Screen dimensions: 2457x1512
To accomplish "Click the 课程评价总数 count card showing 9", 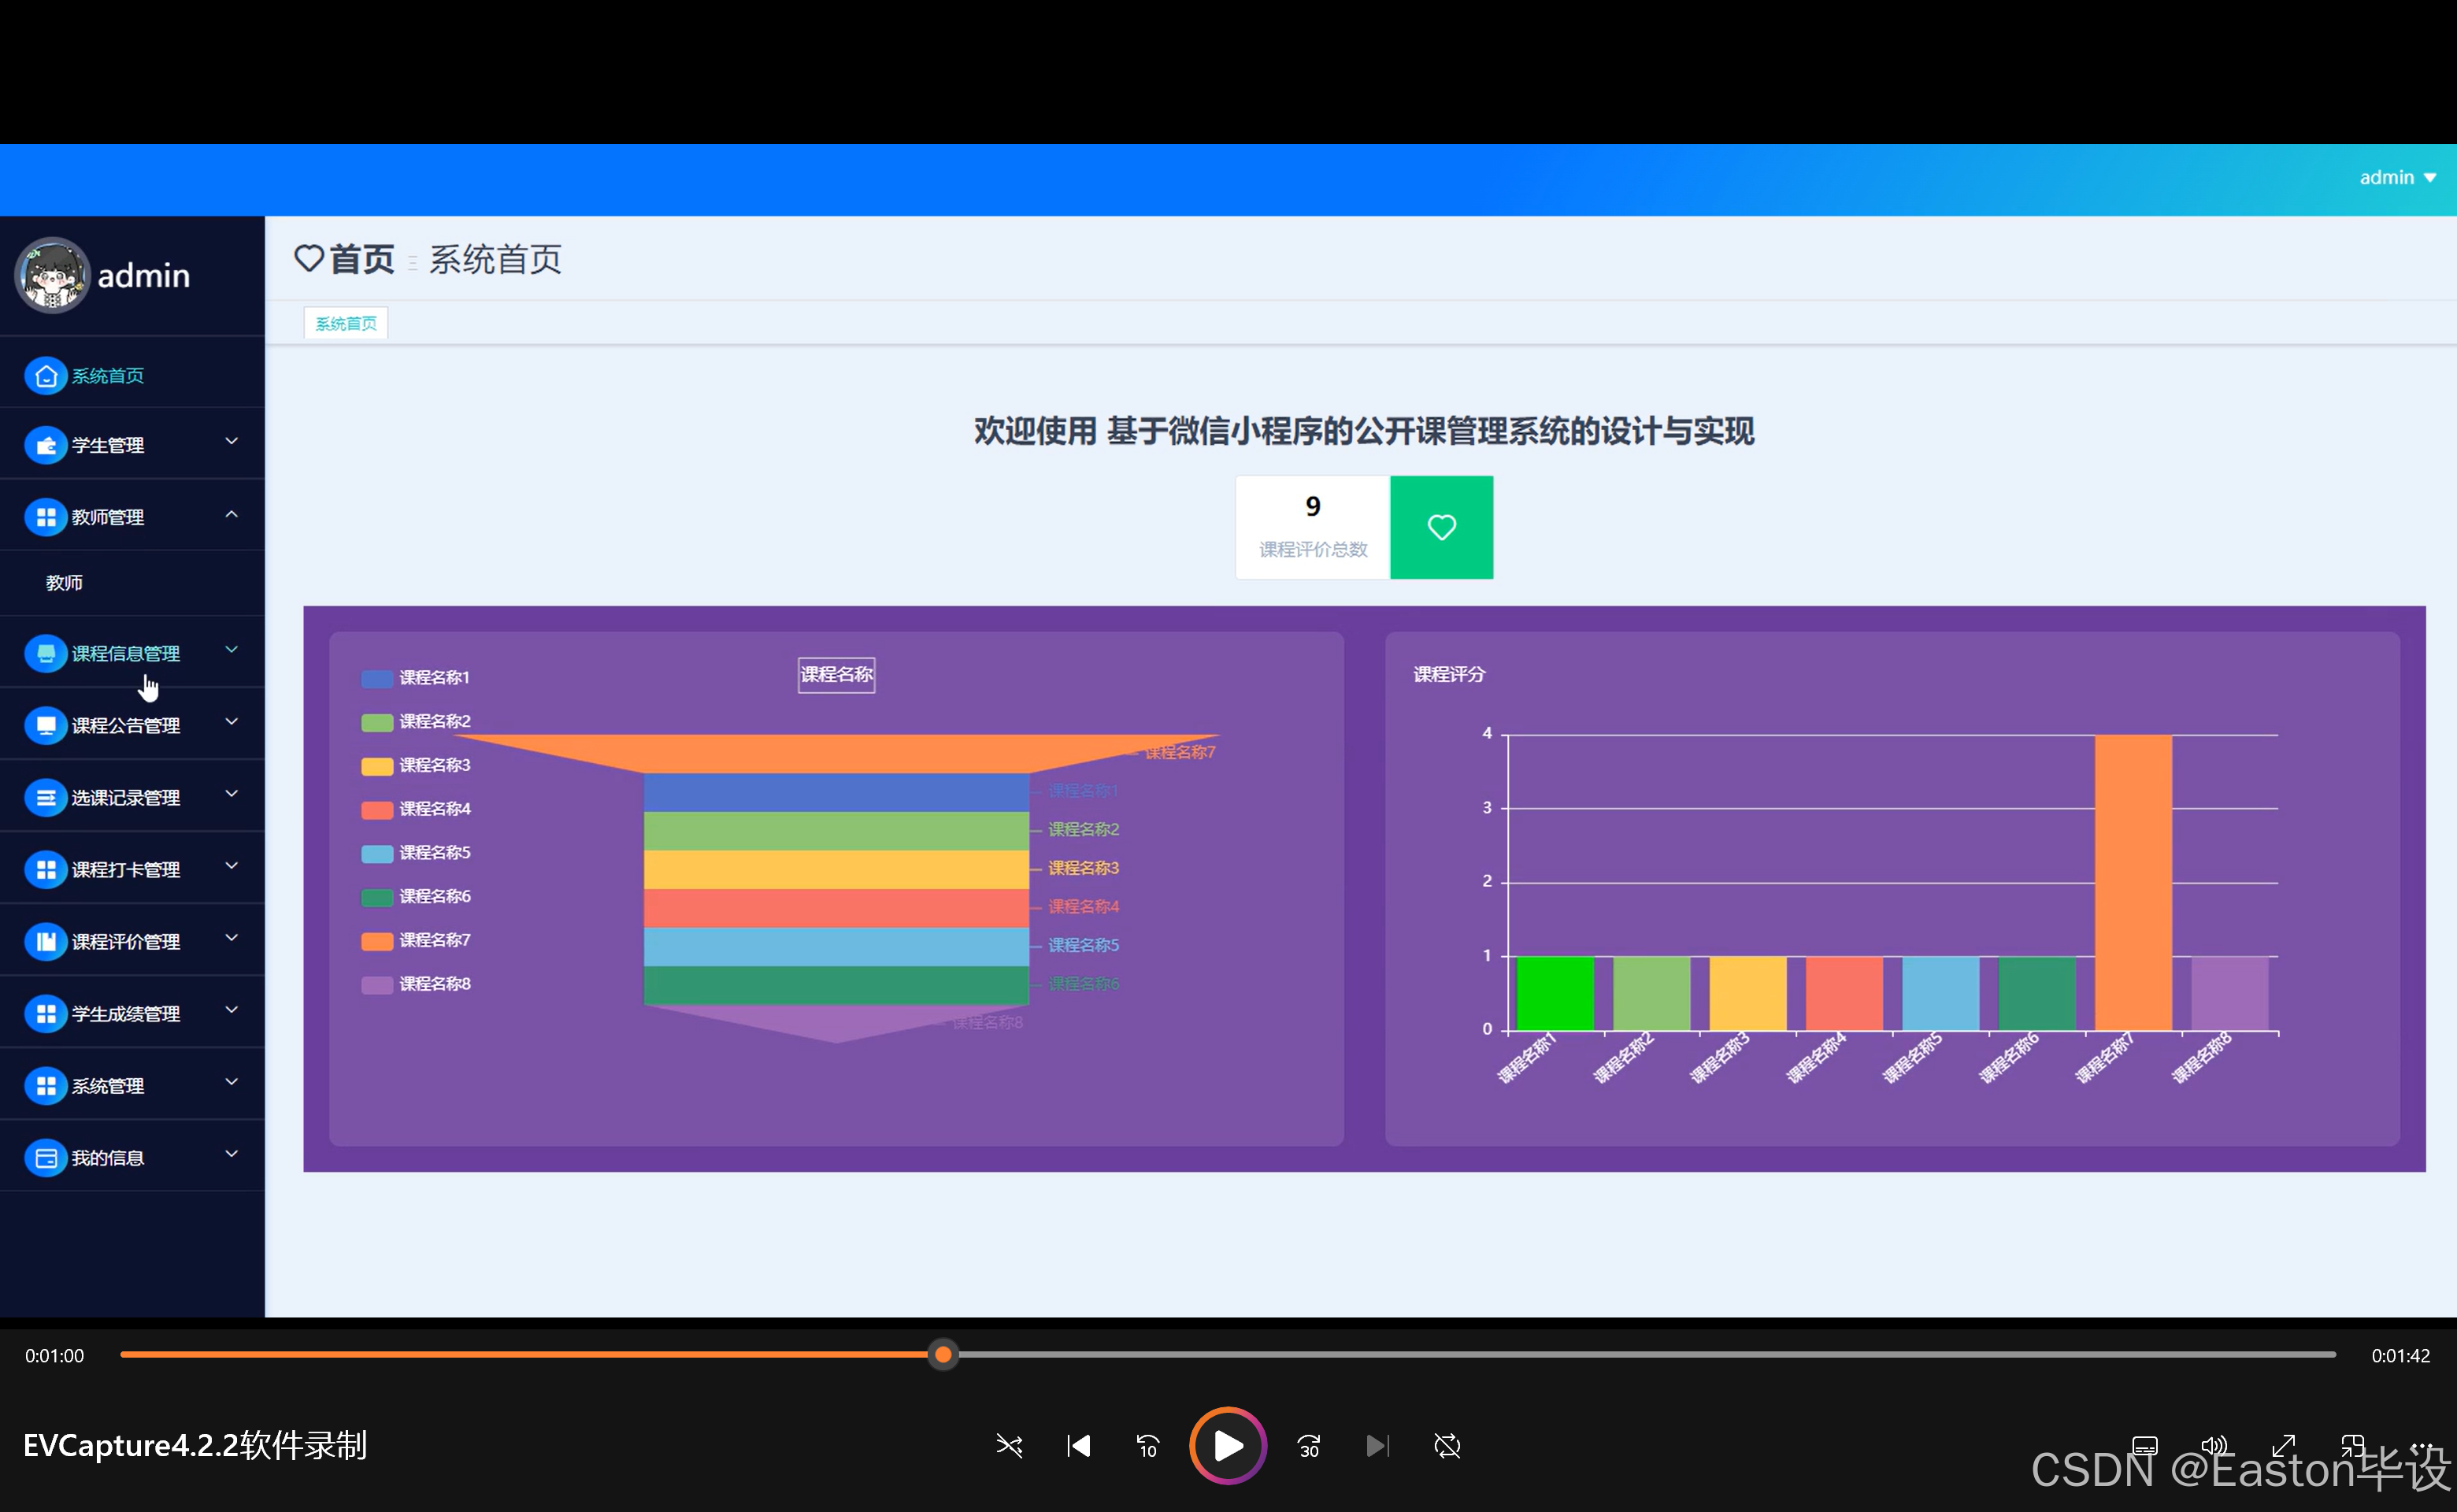I will click(1312, 527).
